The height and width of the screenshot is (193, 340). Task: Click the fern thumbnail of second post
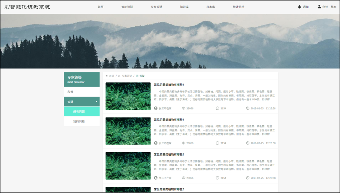tap(128, 131)
